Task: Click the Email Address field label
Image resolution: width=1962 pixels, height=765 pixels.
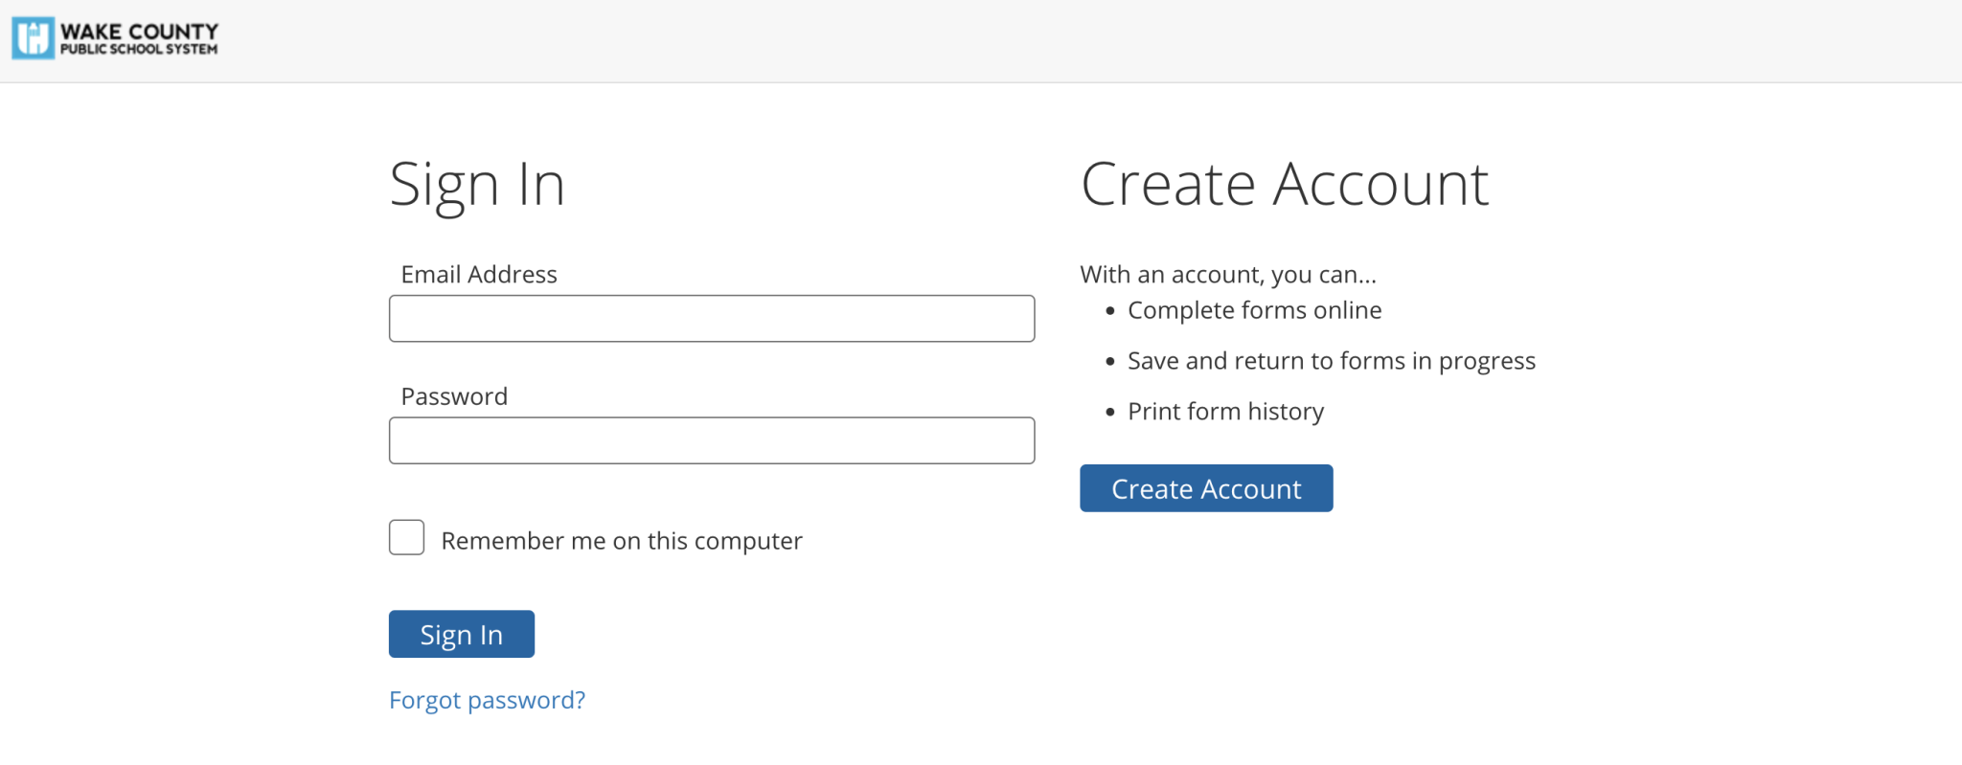Action: point(478,275)
